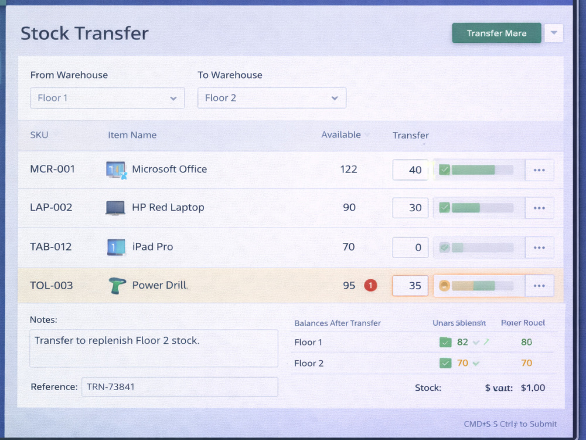
Task: Expand the dropdown arrow next to Transfer More
Action: click(554, 33)
